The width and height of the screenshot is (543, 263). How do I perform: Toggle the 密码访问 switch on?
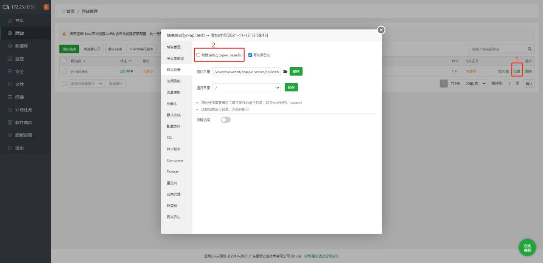click(226, 120)
